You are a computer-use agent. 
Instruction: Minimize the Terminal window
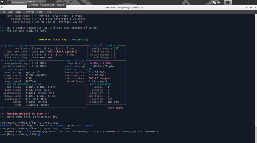click(x=246, y=8)
